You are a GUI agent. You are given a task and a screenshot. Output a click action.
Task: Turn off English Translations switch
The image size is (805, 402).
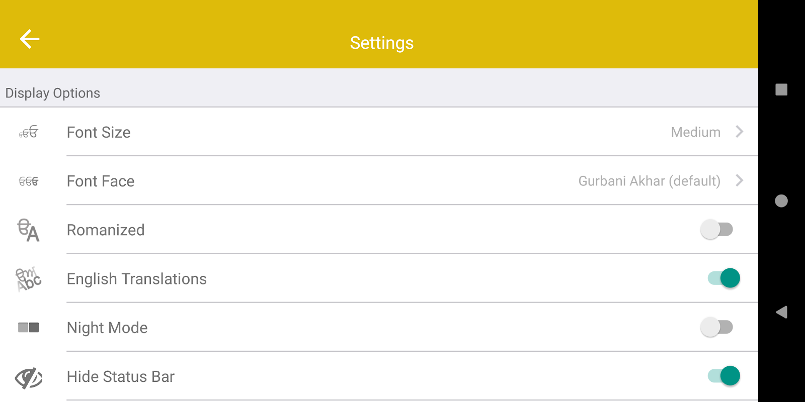pos(723,278)
